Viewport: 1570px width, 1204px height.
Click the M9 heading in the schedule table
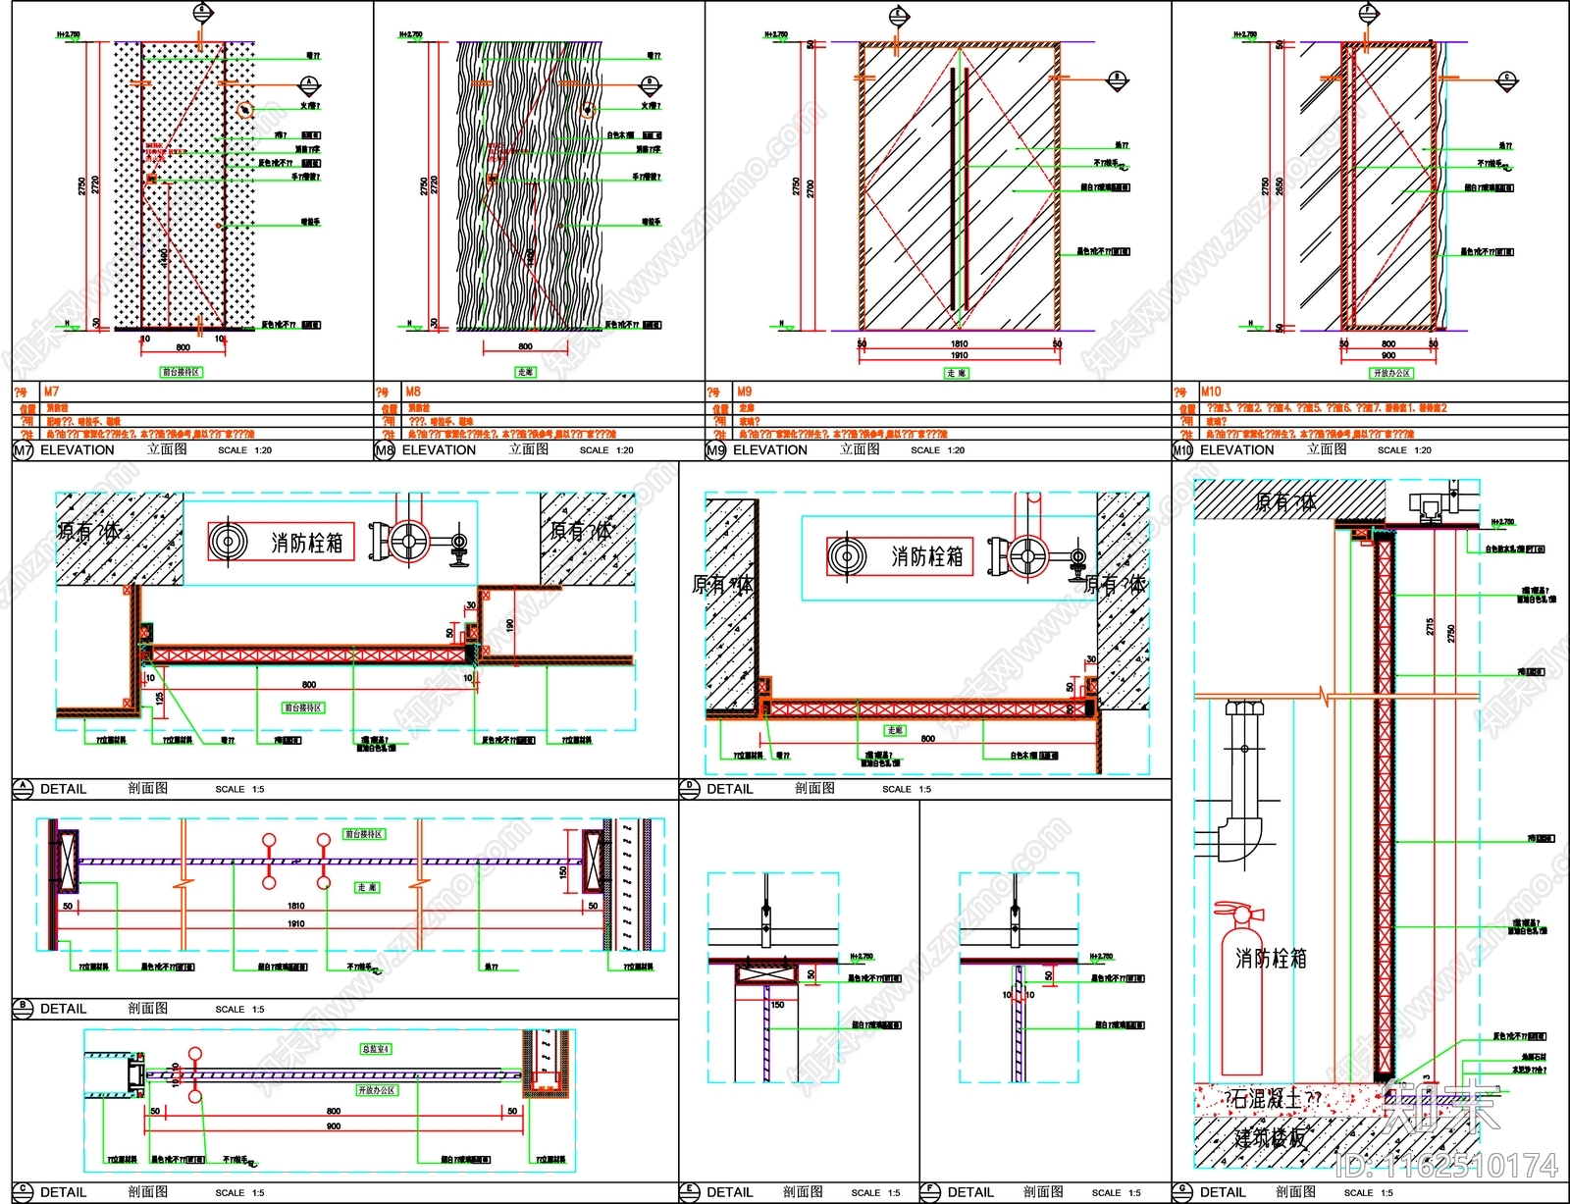click(745, 391)
